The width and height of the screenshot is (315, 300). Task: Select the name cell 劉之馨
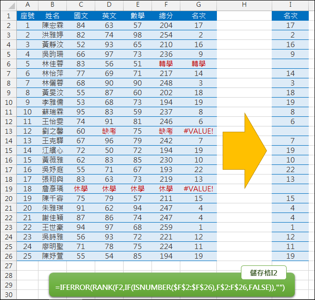point(52,131)
